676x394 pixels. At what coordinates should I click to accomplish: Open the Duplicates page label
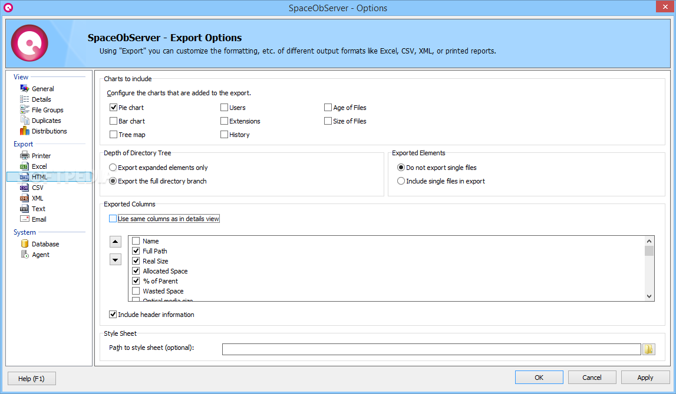click(x=47, y=121)
